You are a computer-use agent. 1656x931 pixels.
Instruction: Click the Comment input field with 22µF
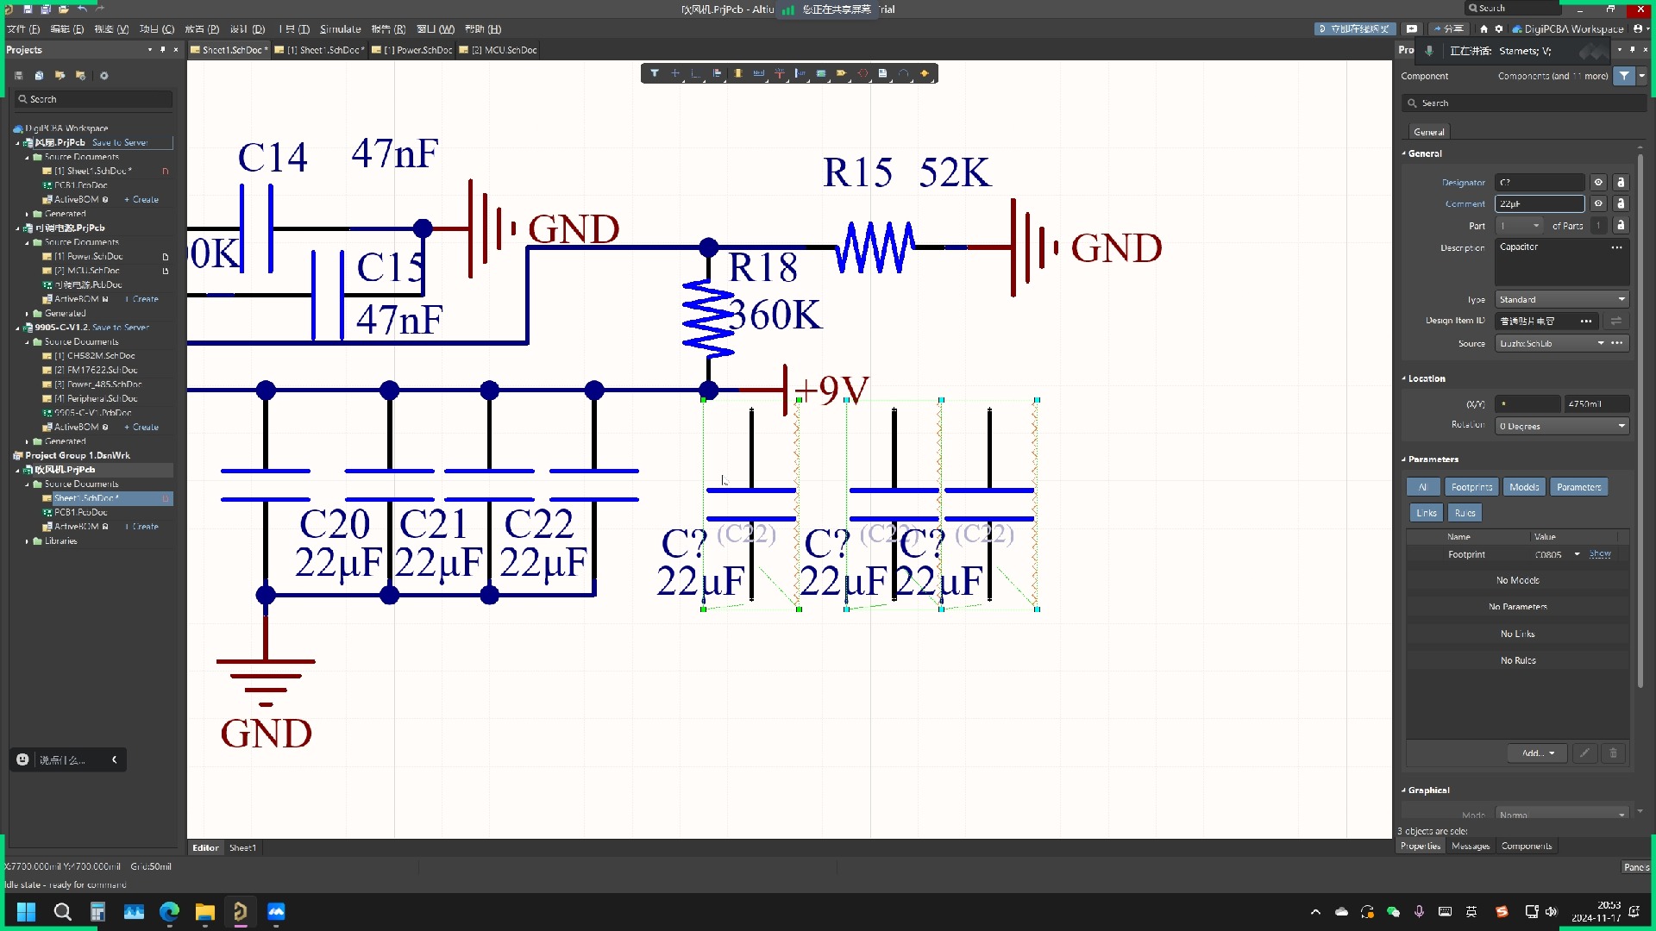[x=1539, y=203]
